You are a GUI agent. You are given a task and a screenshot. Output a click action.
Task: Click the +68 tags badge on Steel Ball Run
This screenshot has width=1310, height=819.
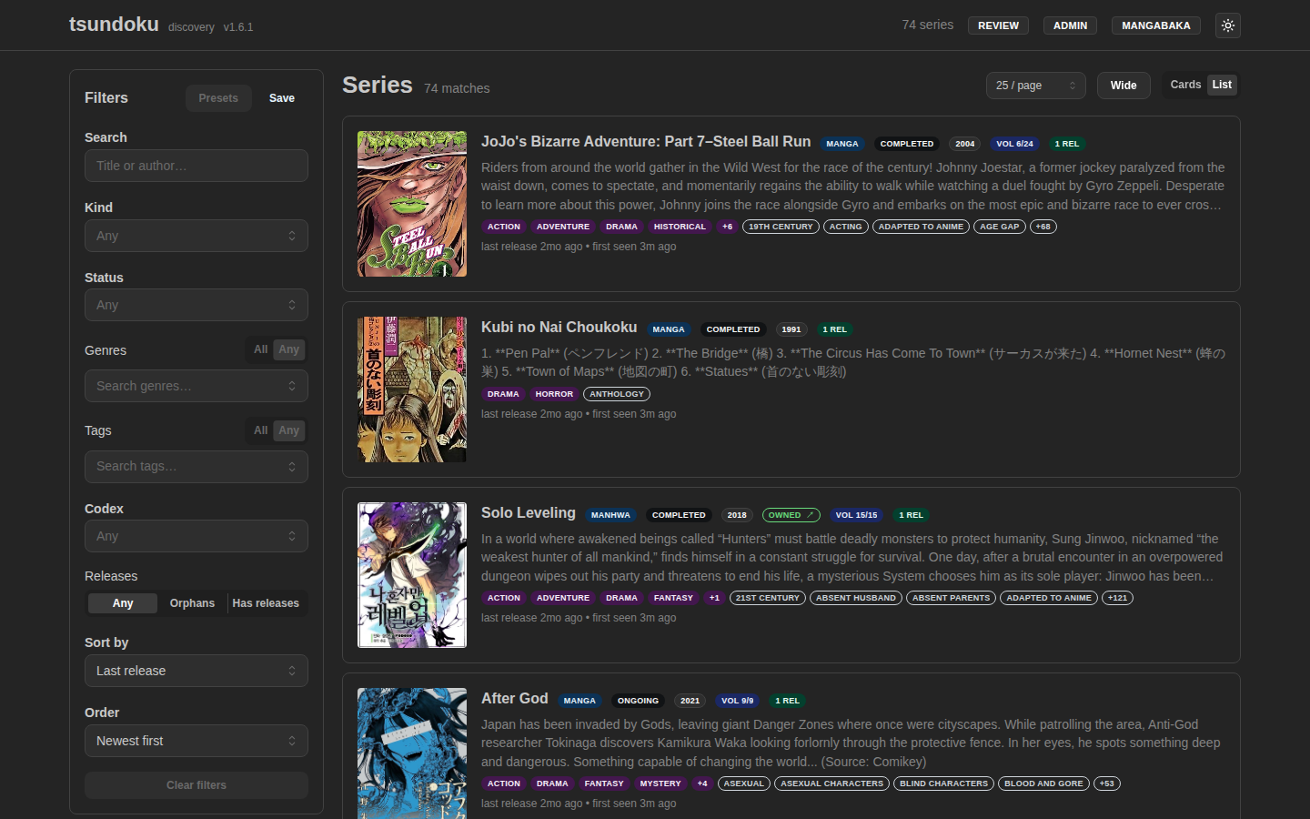point(1043,227)
